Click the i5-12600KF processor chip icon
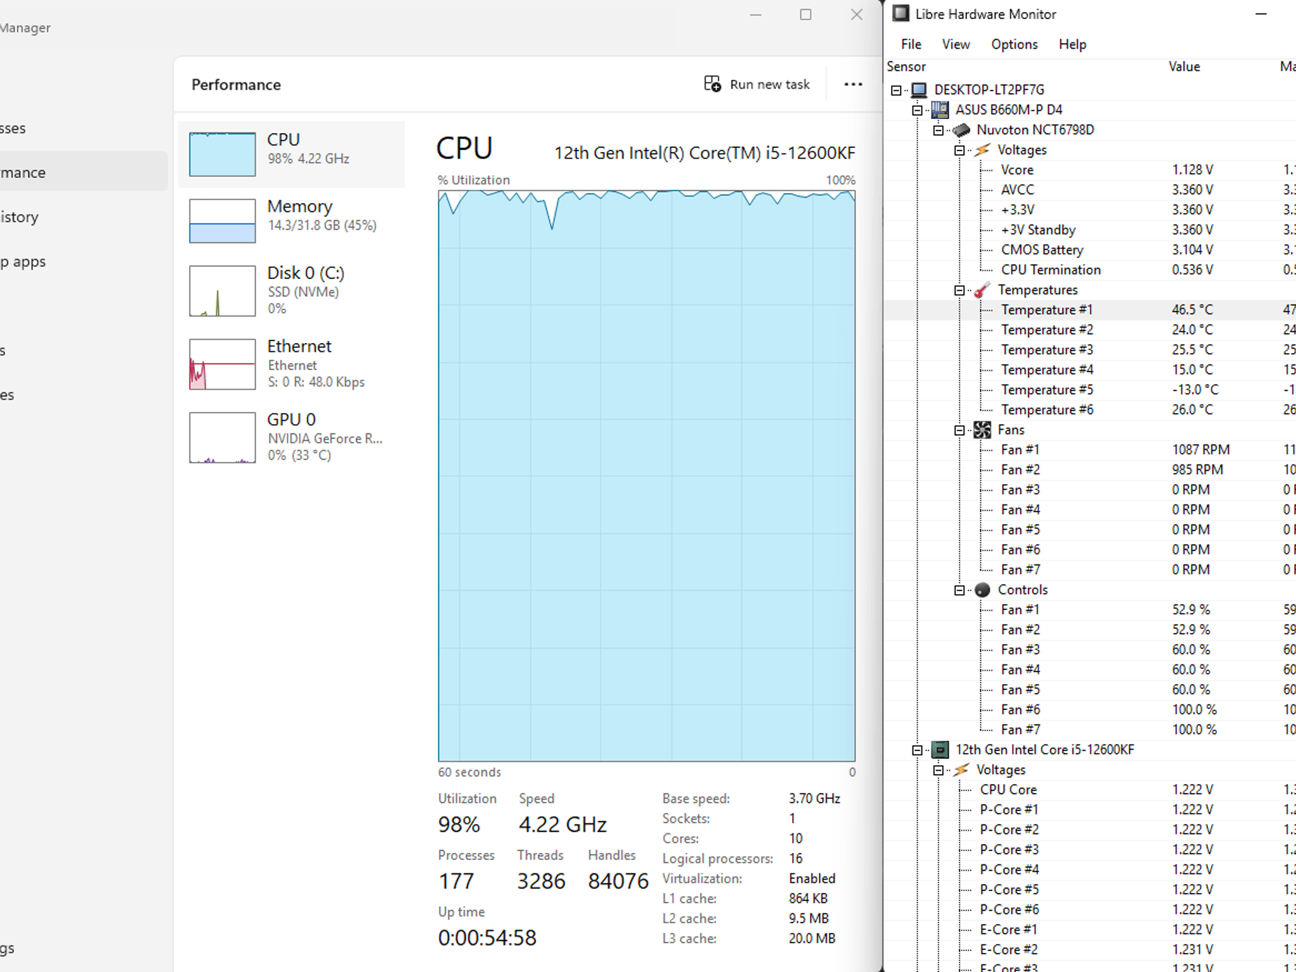 tap(940, 750)
